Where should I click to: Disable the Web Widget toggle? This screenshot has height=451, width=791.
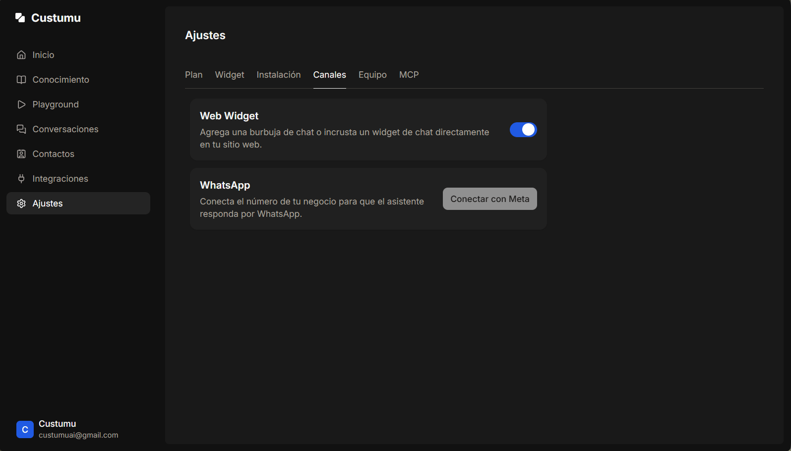[x=523, y=130]
